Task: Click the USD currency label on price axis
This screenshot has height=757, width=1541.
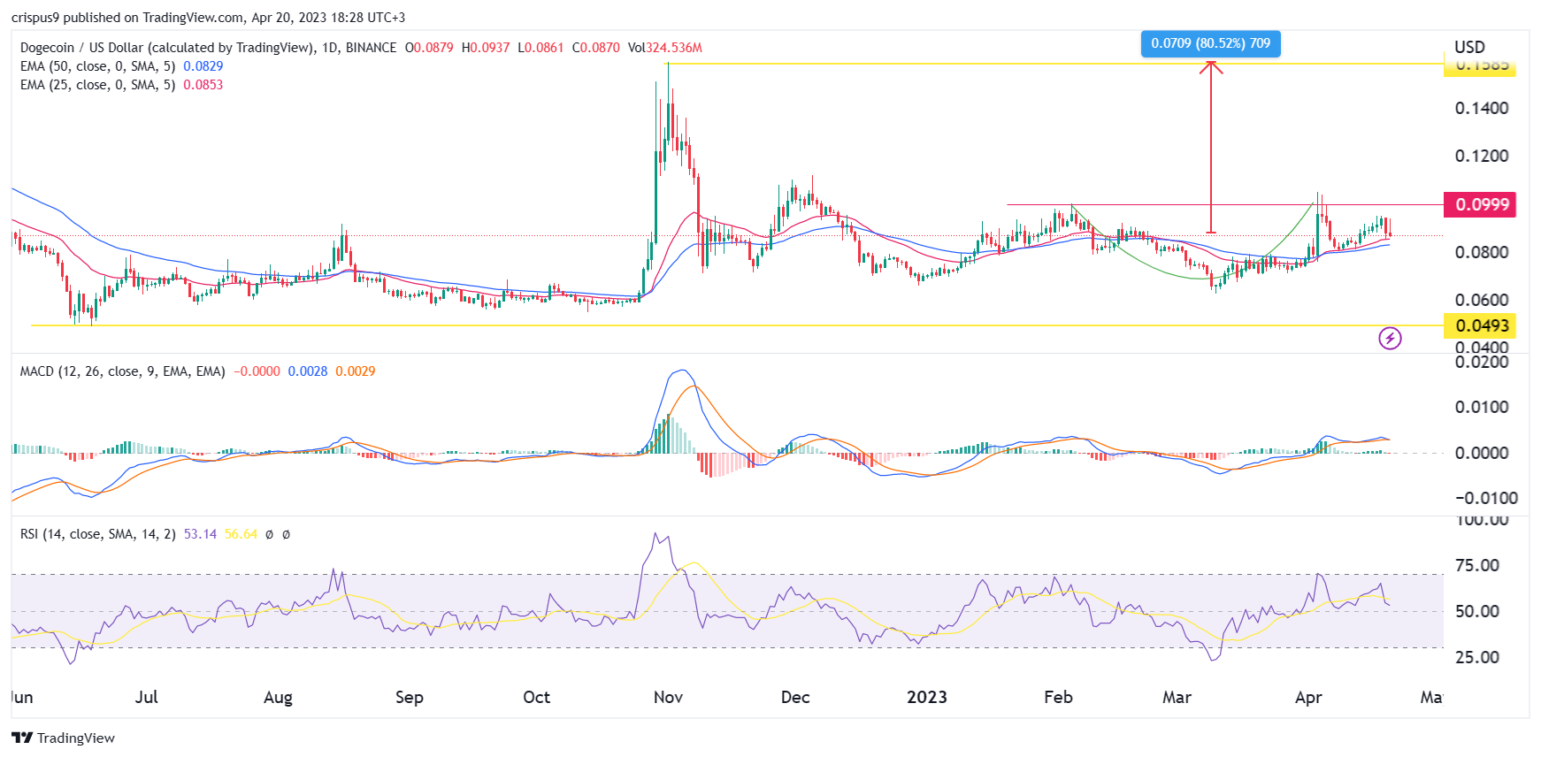Action: tap(1469, 47)
